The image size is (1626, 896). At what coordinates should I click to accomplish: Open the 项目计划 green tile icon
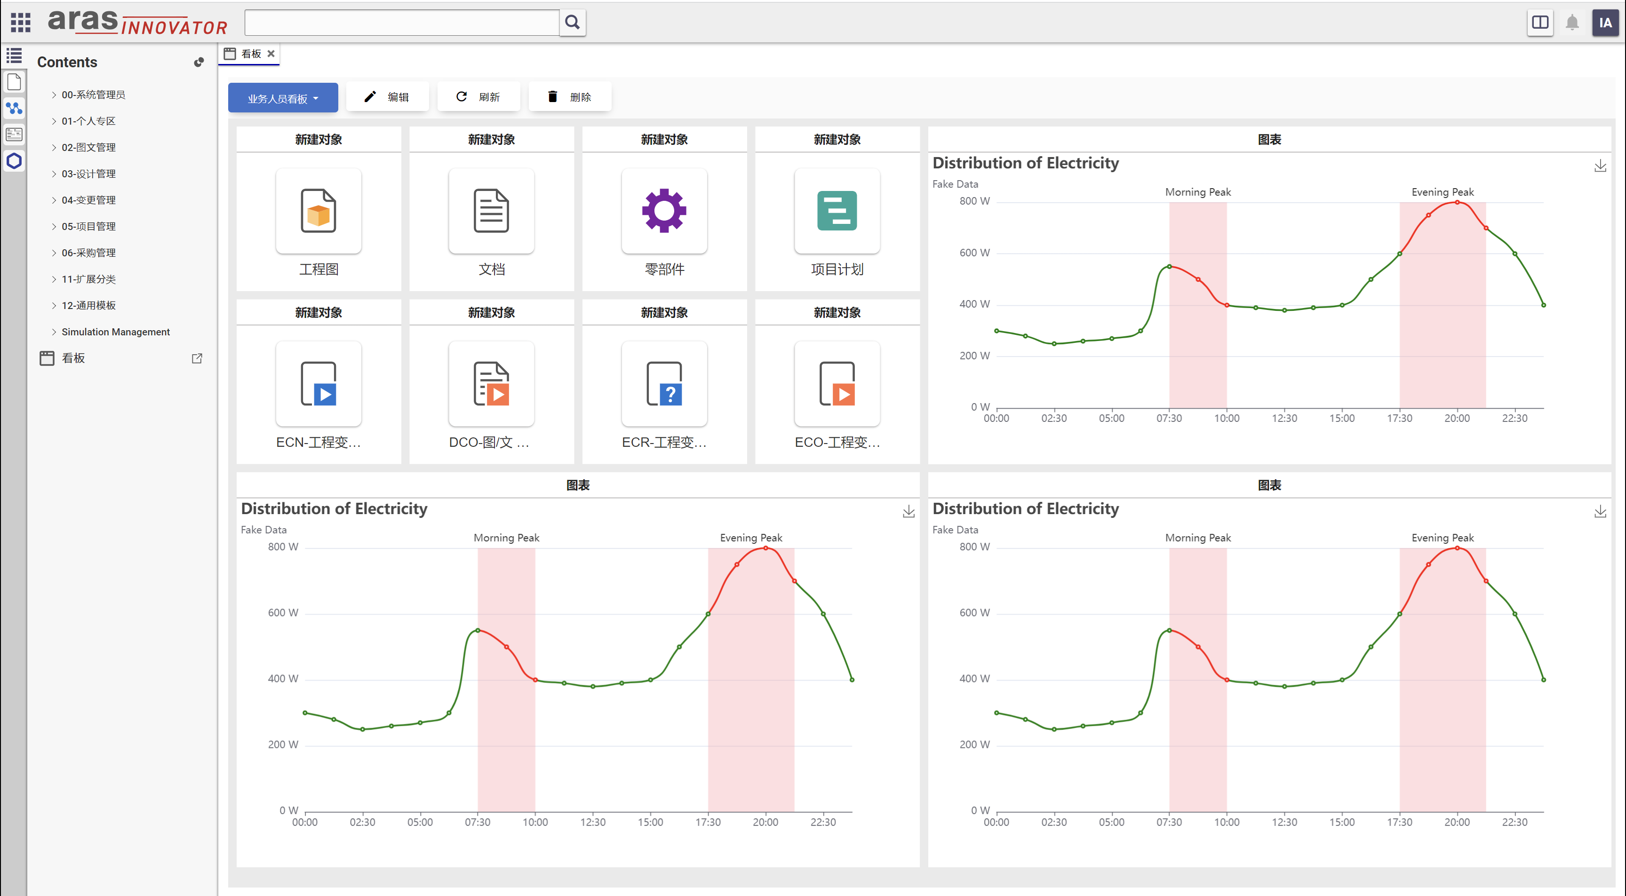837,211
